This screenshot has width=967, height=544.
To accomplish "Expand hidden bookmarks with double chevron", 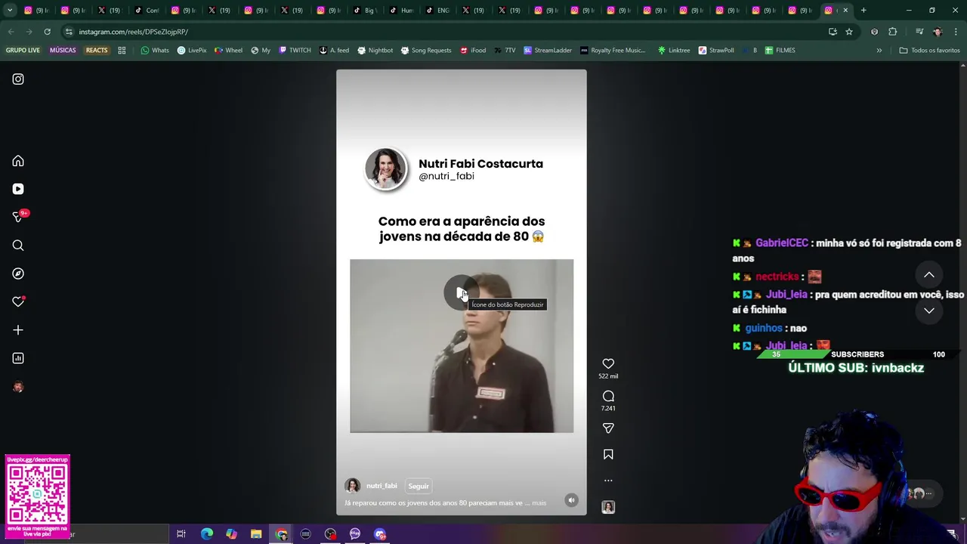I will 879,51.
